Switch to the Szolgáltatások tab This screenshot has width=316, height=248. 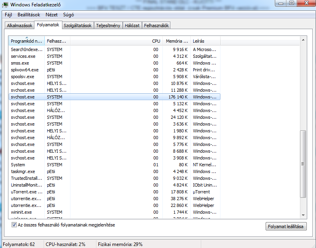coord(78,26)
